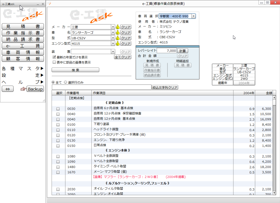
Task: Check the row 1480 タイミング・ベルト取替 checkbox
Action: tap(58, 167)
